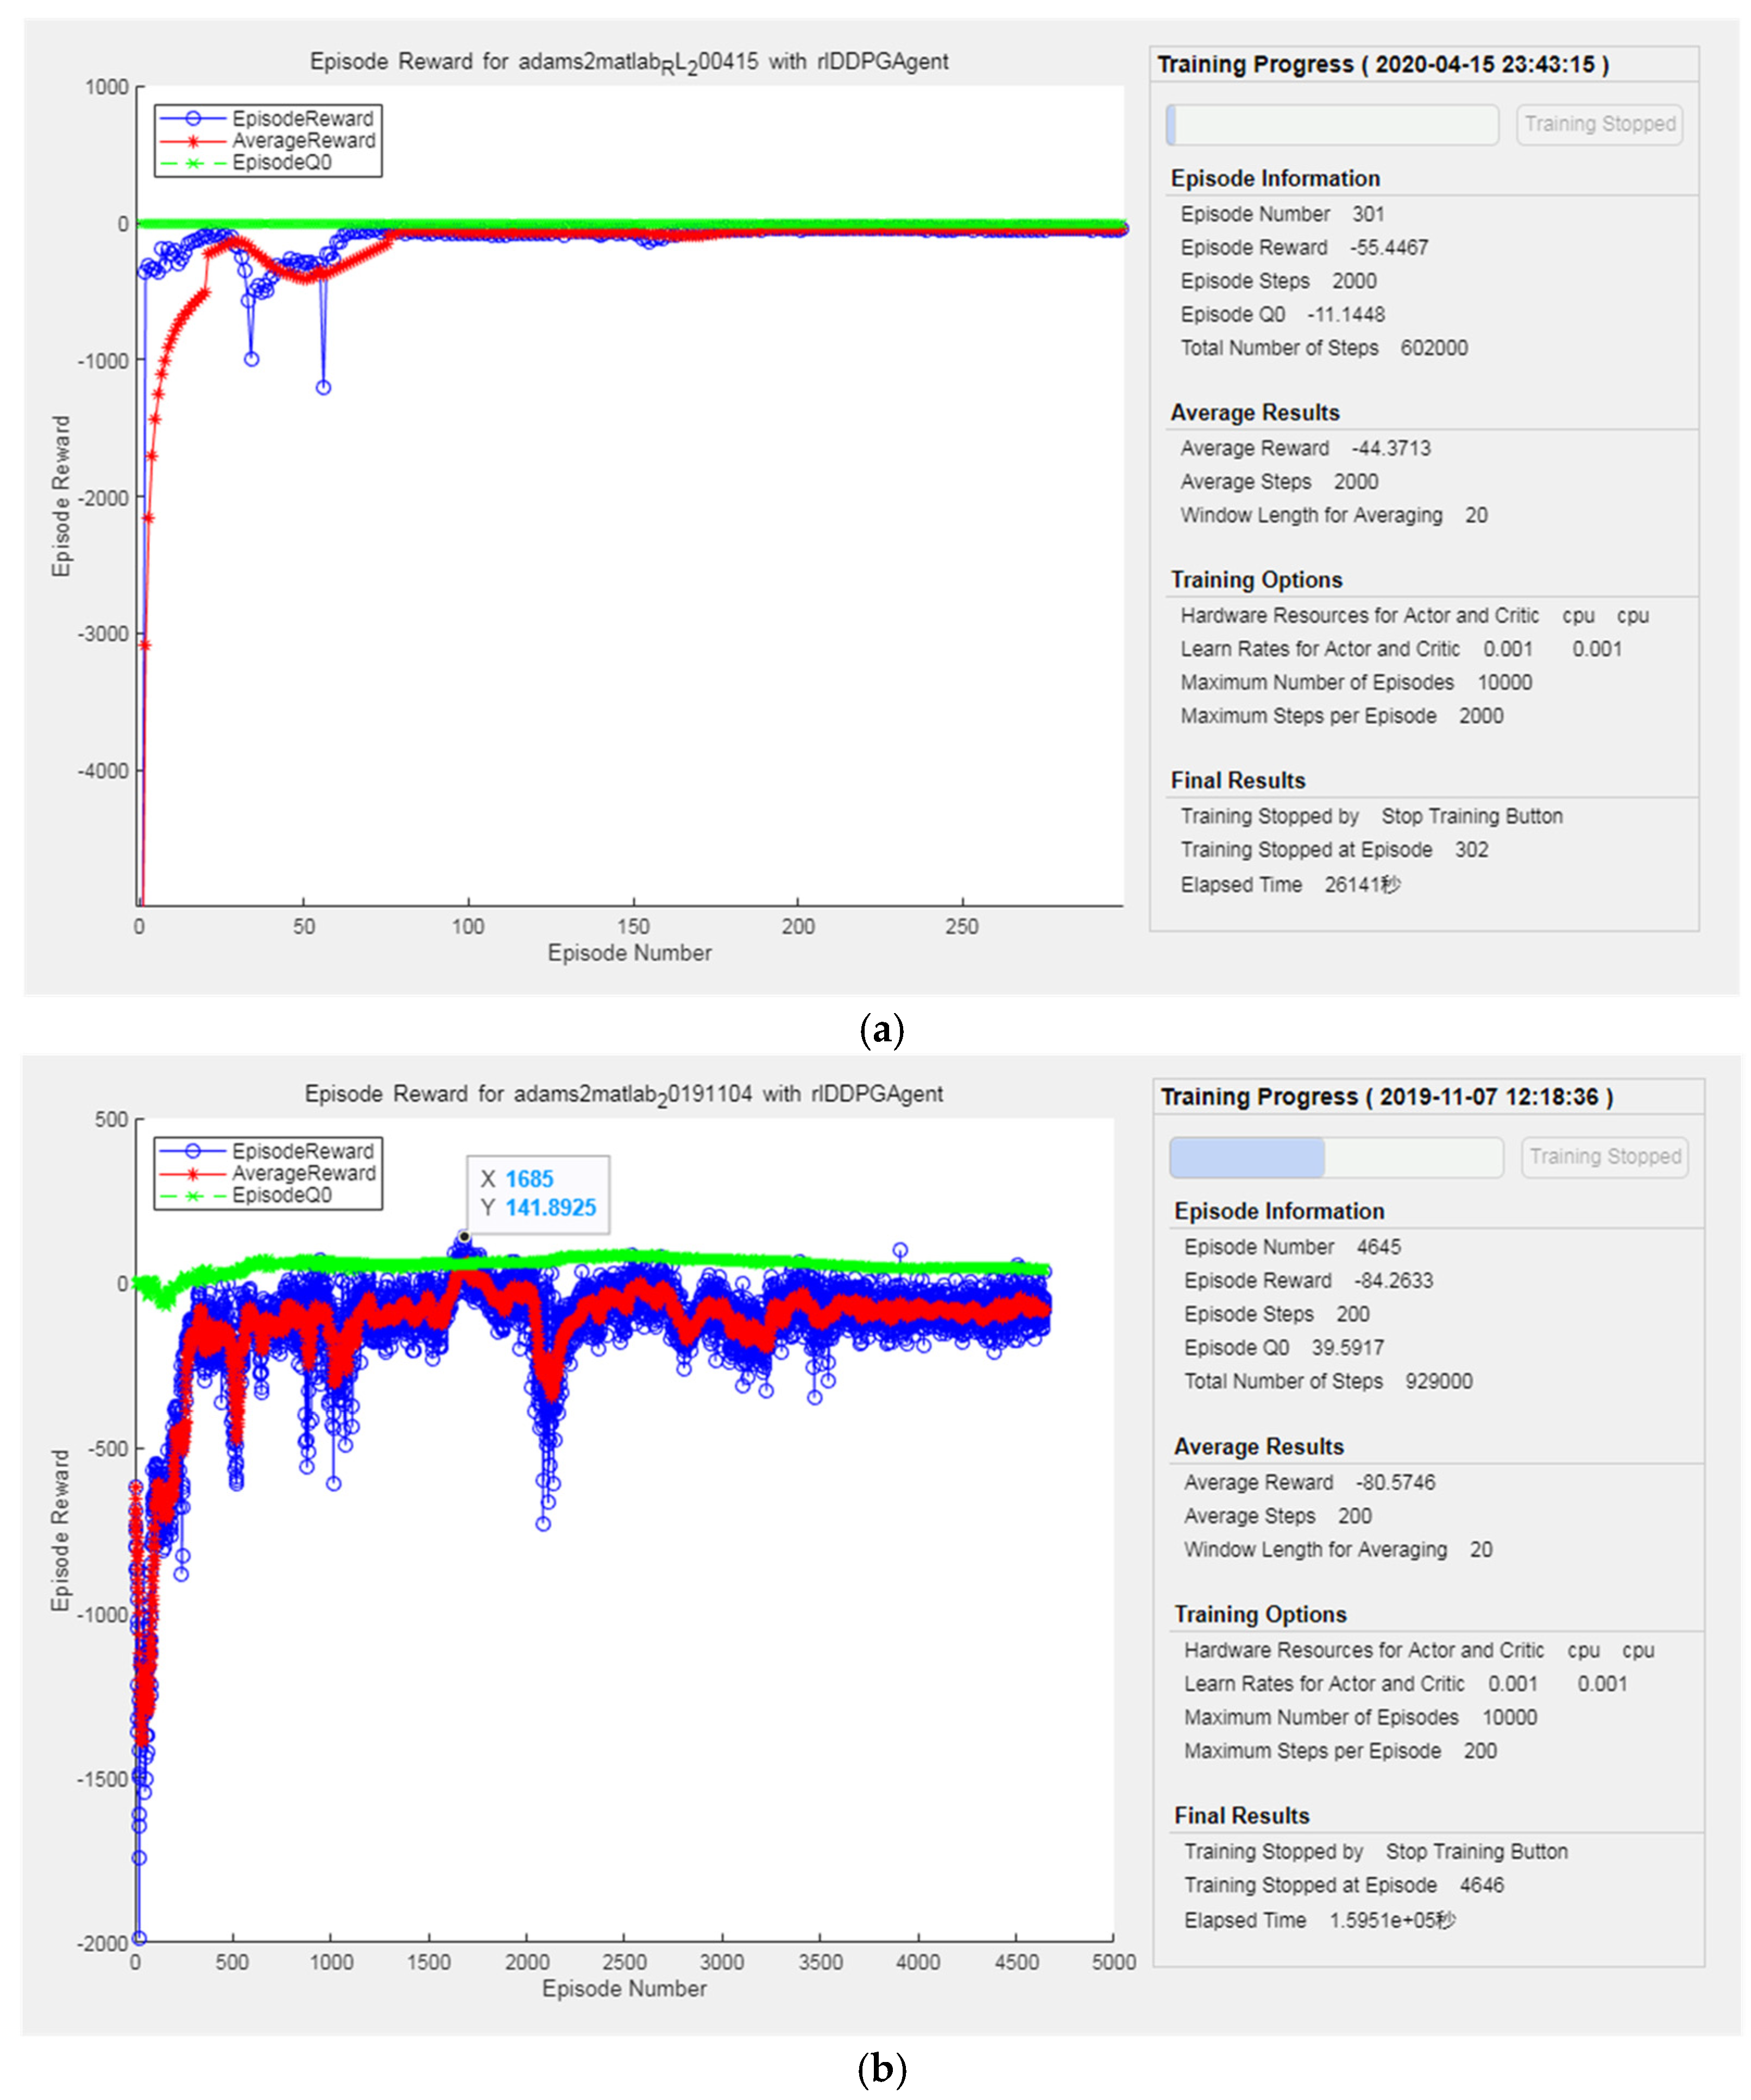Click AverageReward legend entry in bottom plot
This screenshot has height=2100, width=1751.
[x=303, y=1173]
